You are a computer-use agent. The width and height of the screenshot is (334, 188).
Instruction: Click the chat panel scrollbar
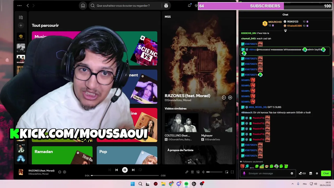point(332,154)
